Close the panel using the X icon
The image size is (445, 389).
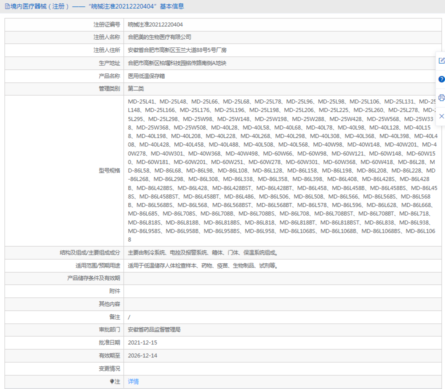click(441, 116)
